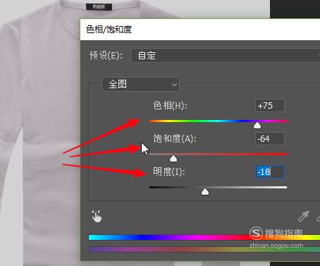Viewport: 320px width, 266px height.
Task: Click the saturation slider handle
Action: pyautogui.click(x=173, y=158)
